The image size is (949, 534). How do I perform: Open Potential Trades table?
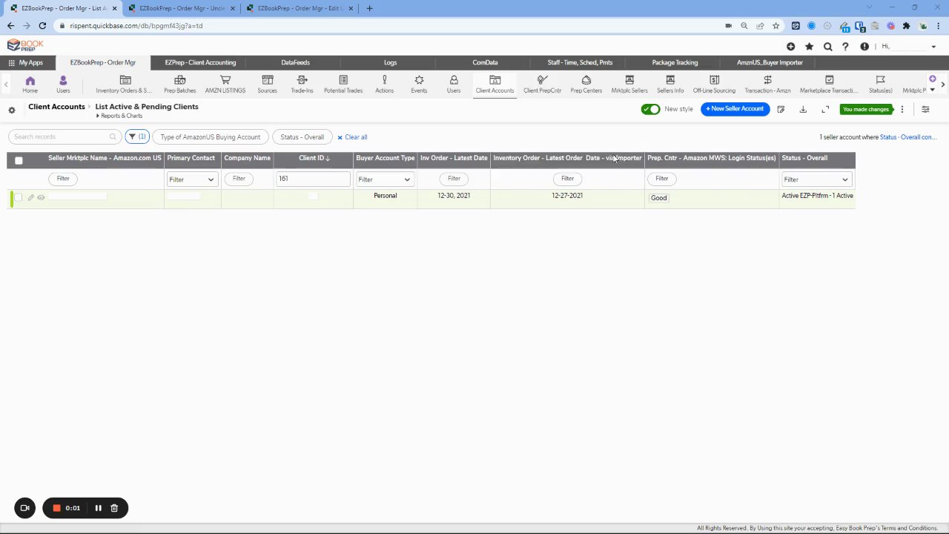343,84
